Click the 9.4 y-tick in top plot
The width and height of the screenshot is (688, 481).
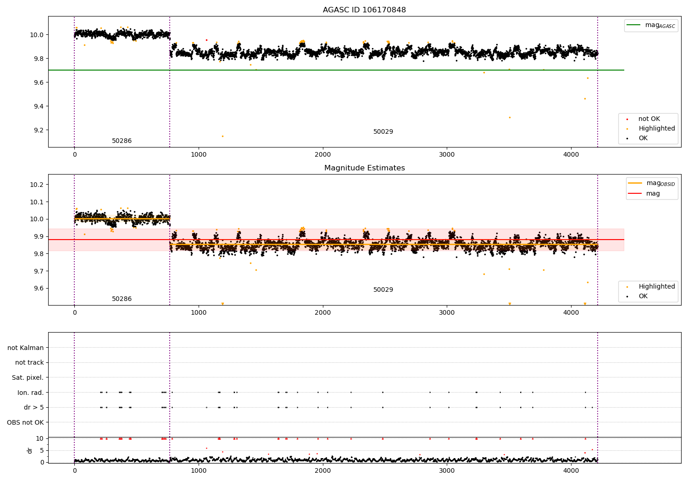39,106
